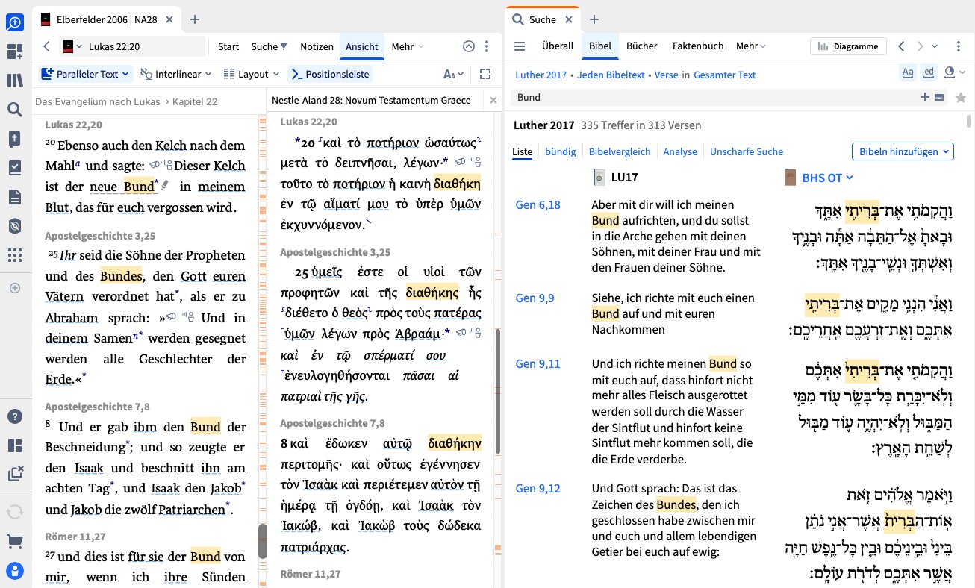The height and width of the screenshot is (588, 975).
Task: Click the Diagramme button
Action: (x=849, y=46)
